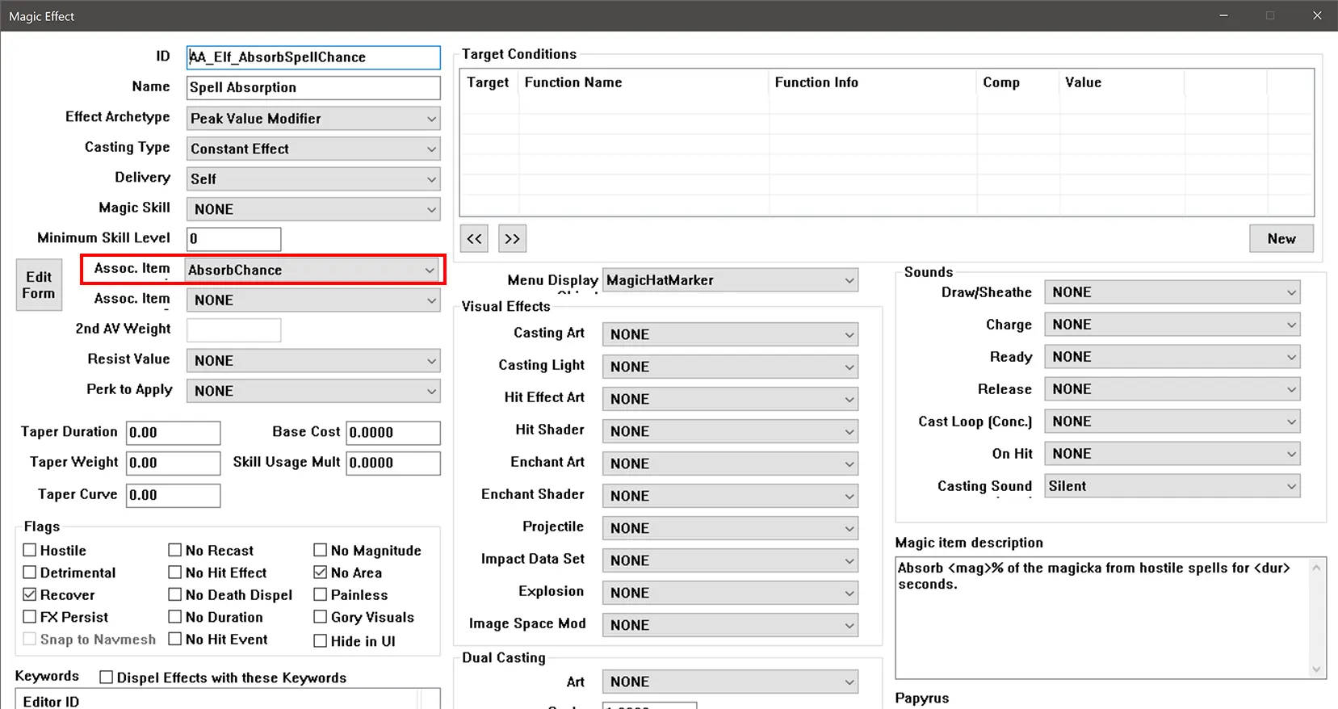Open the Casting Art dropdown
The width and height of the screenshot is (1338, 709).
click(731, 334)
